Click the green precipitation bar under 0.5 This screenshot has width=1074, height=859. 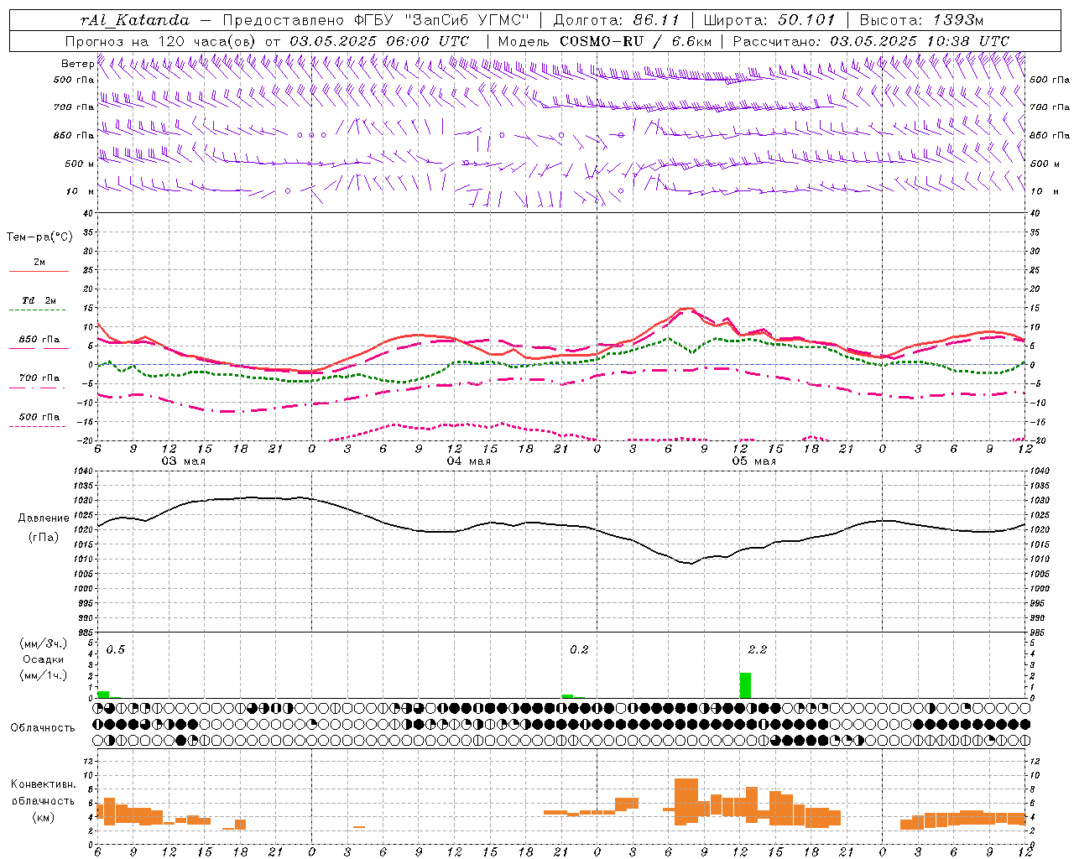point(103,695)
